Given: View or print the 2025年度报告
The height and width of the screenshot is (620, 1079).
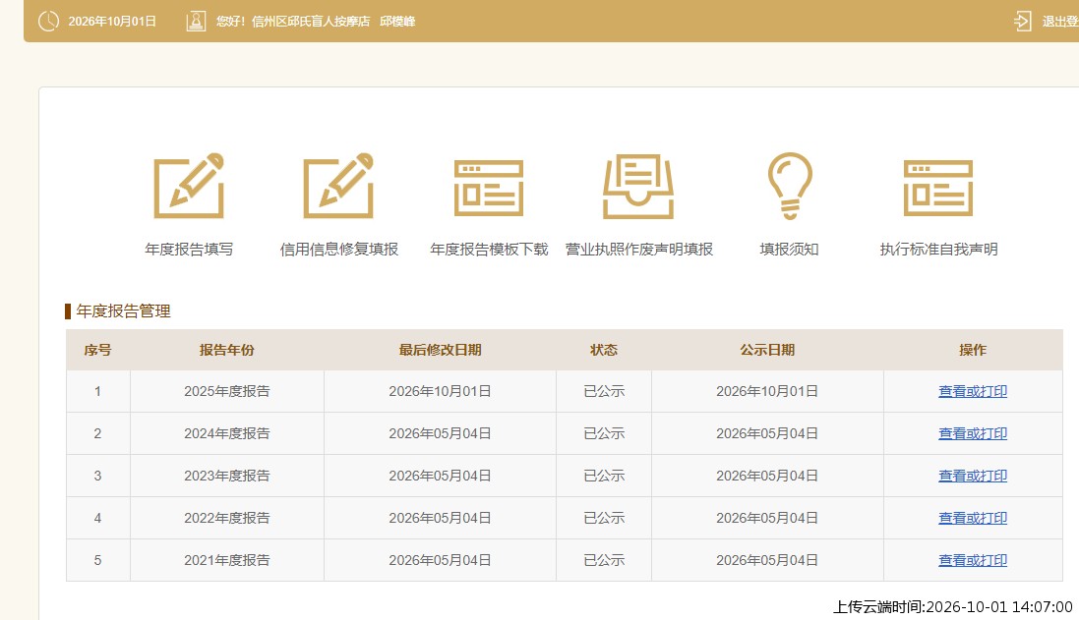Looking at the screenshot, I should point(973,391).
